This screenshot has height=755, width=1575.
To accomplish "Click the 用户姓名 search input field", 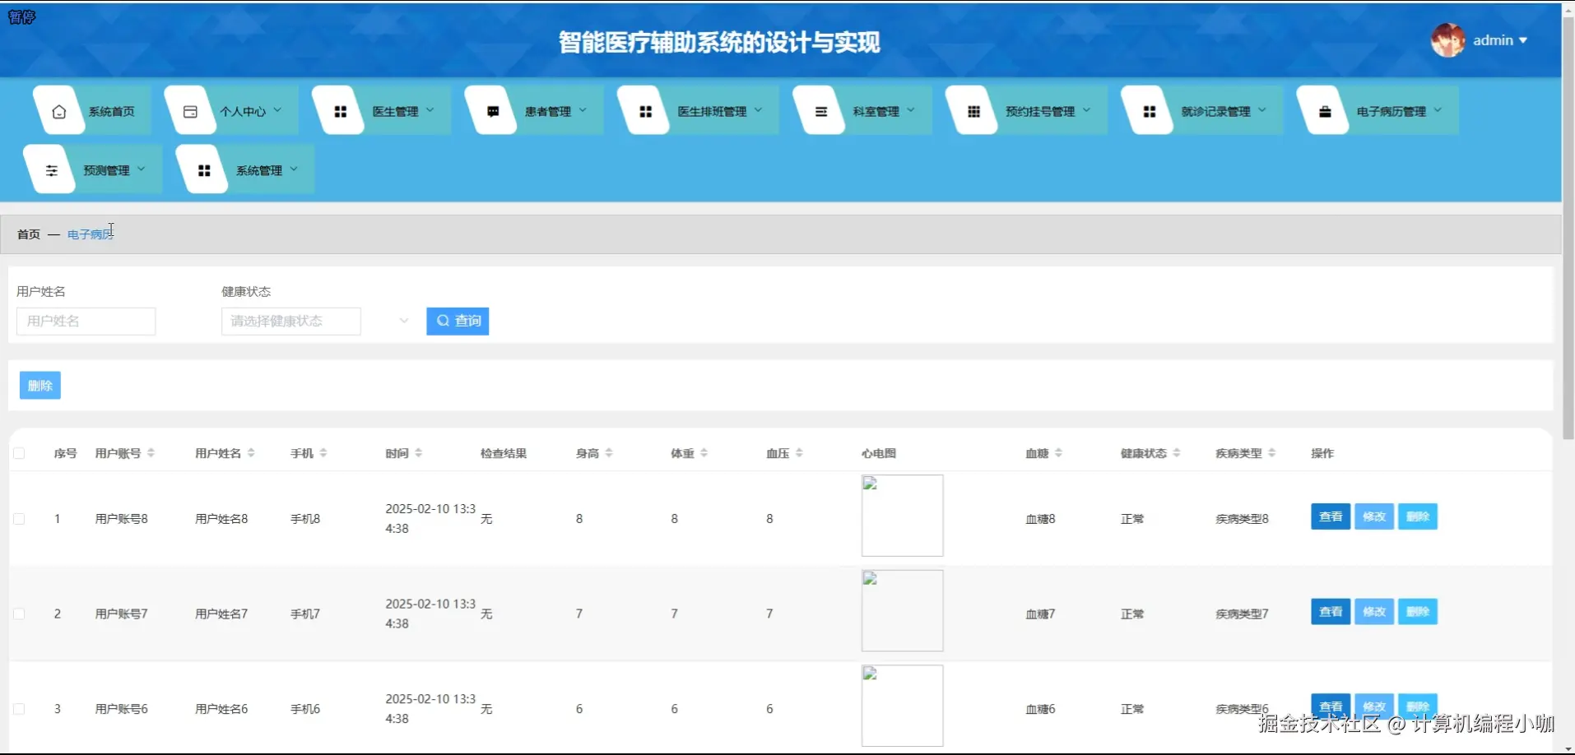I will point(86,321).
